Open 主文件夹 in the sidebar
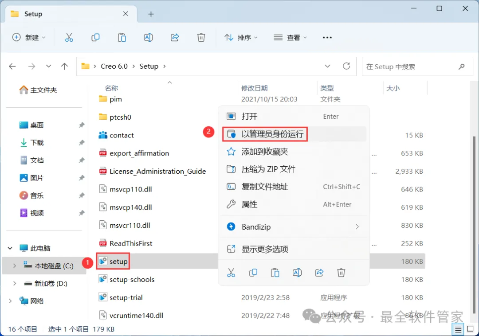479x336 pixels. click(38, 90)
